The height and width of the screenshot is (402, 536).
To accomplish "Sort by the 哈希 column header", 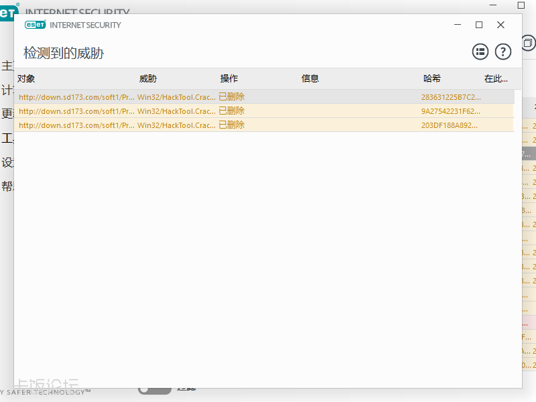I will pos(432,79).
